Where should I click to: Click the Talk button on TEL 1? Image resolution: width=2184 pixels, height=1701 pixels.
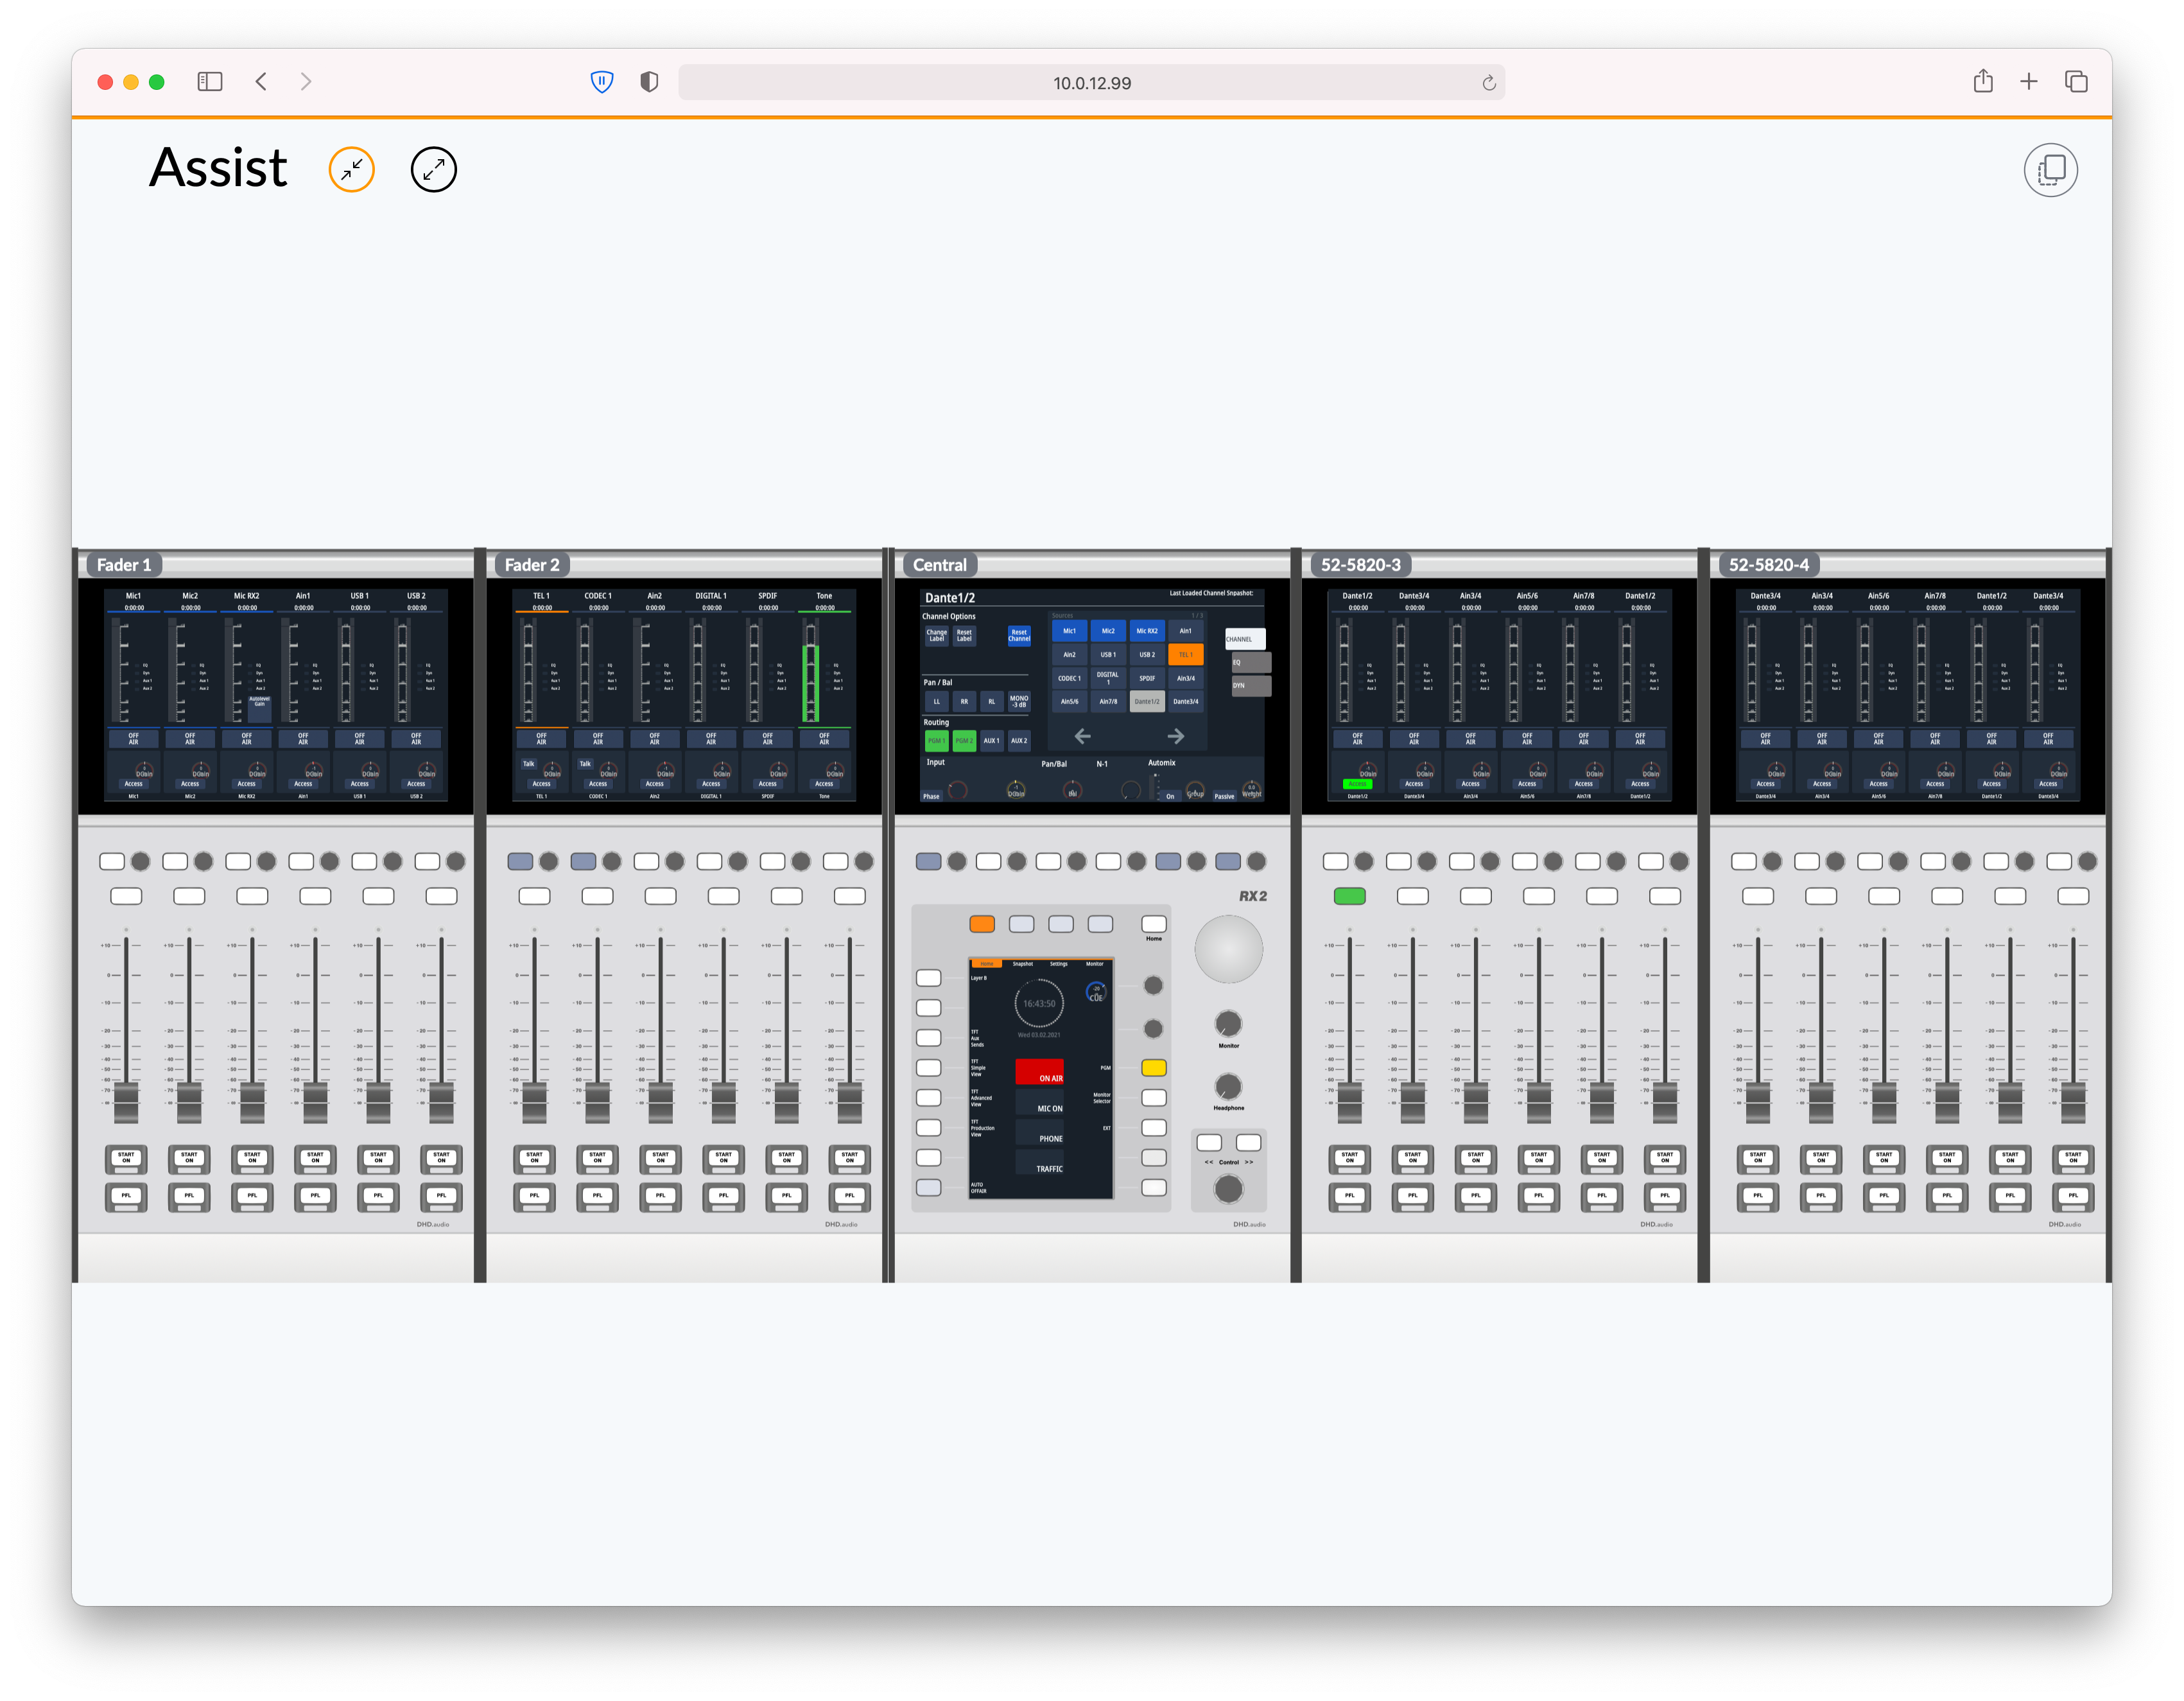point(529,763)
